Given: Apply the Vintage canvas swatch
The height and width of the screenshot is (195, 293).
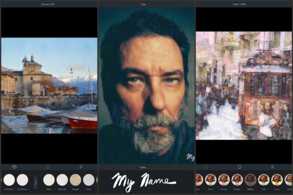Looking at the screenshot, I should 75,180.
